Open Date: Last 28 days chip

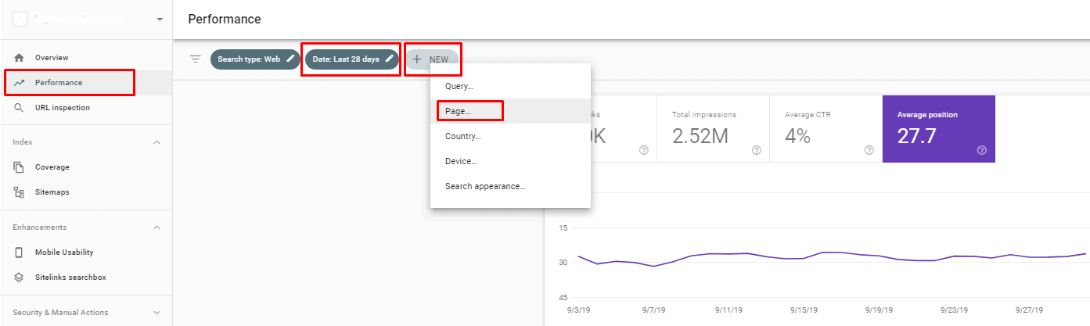(352, 59)
